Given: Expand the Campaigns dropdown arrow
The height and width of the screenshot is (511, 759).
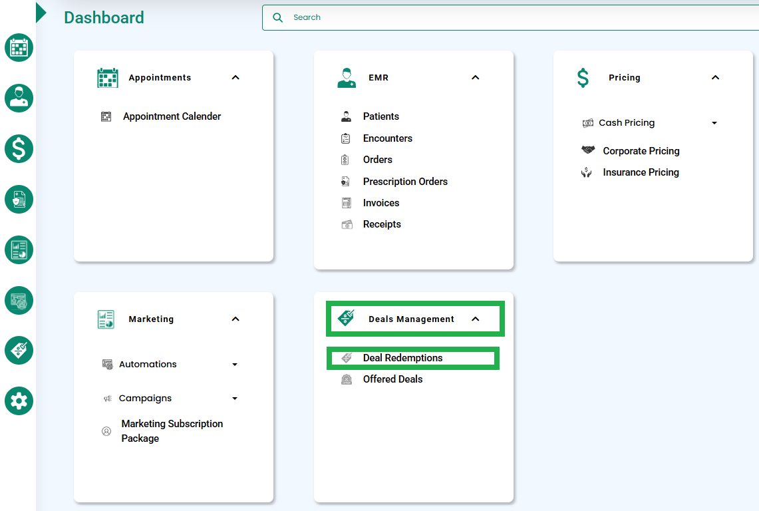Looking at the screenshot, I should tap(235, 398).
